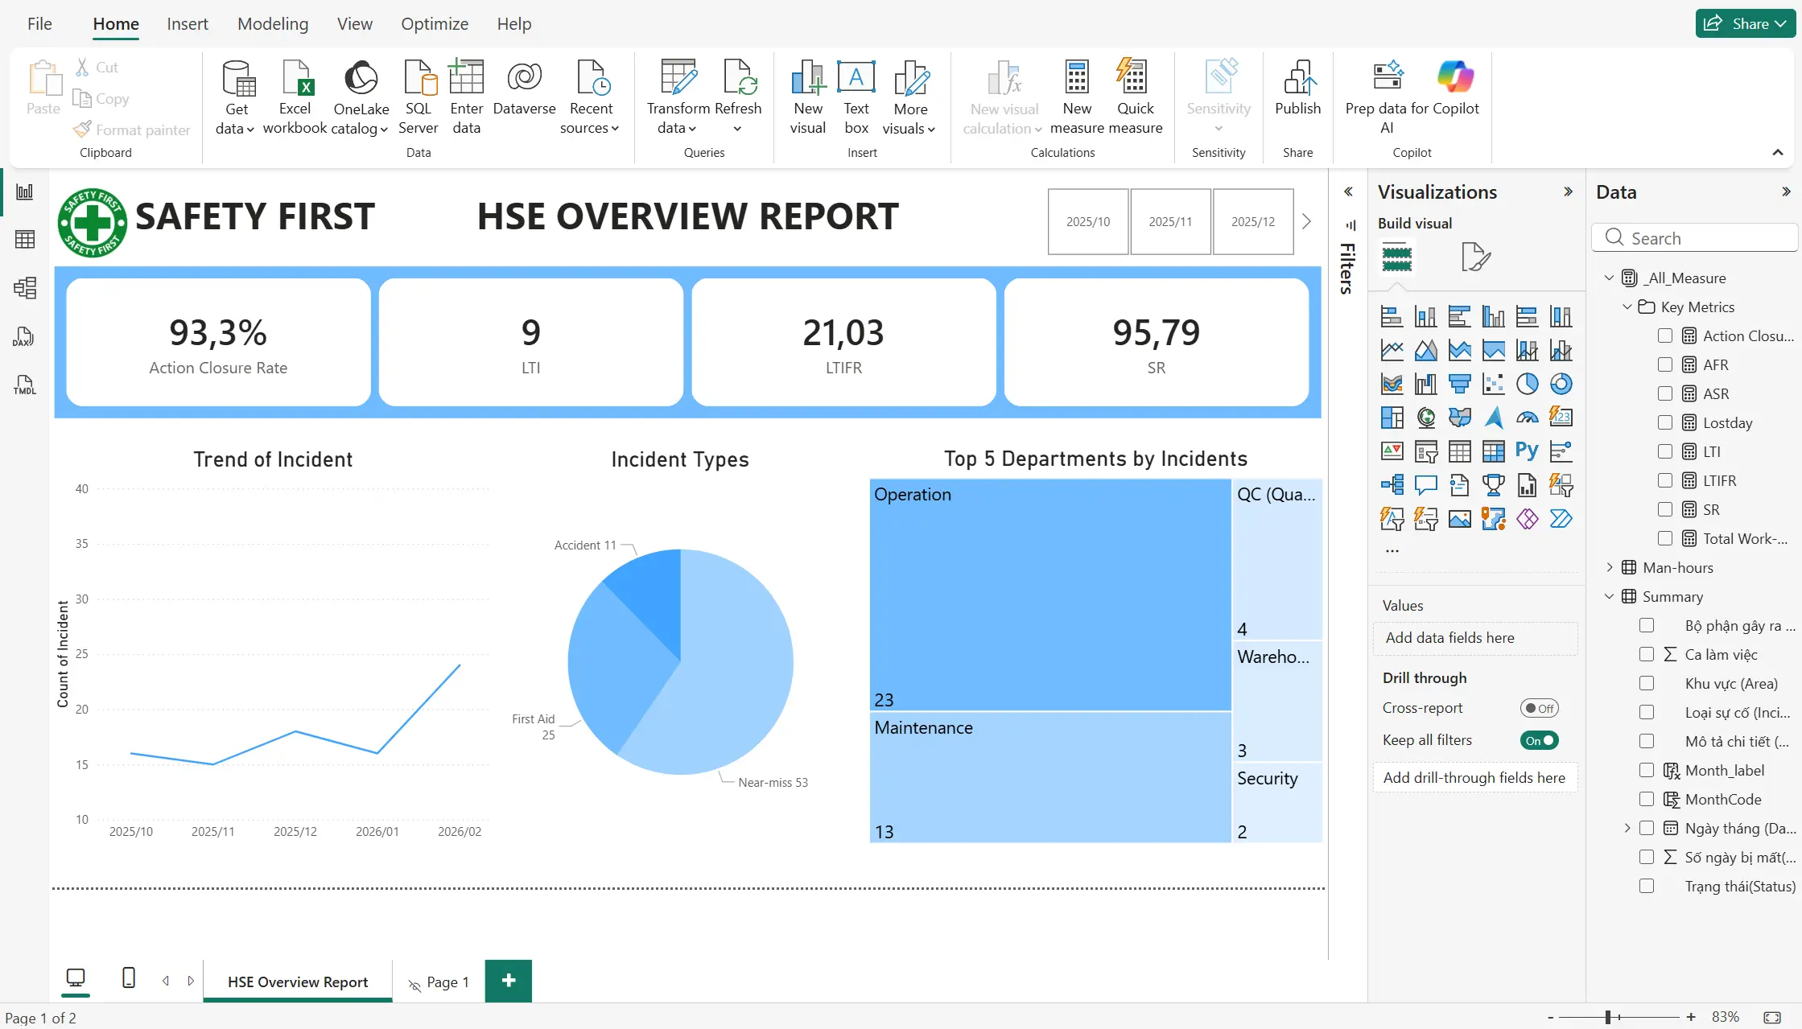
Task: Collapse the Key Metrics folder
Action: point(1627,307)
